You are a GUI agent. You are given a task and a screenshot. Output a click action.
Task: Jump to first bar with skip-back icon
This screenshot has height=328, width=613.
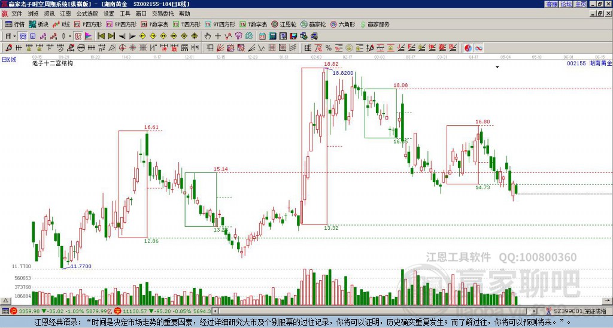[x=101, y=37]
